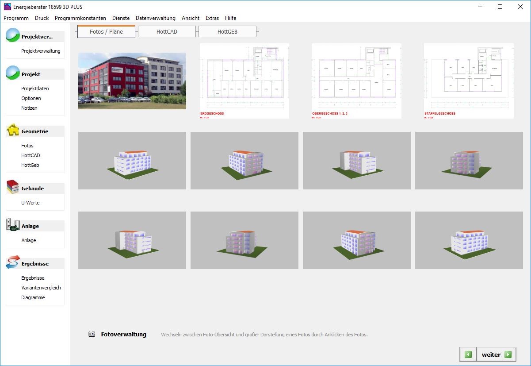Click the green back arrow at bottom right

pos(468,354)
